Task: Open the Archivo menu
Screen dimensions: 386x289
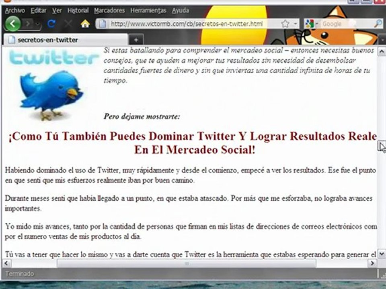Action: coord(15,10)
